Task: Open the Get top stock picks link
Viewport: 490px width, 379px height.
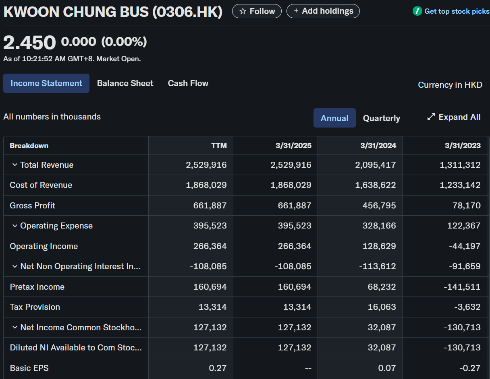Action: point(457,11)
